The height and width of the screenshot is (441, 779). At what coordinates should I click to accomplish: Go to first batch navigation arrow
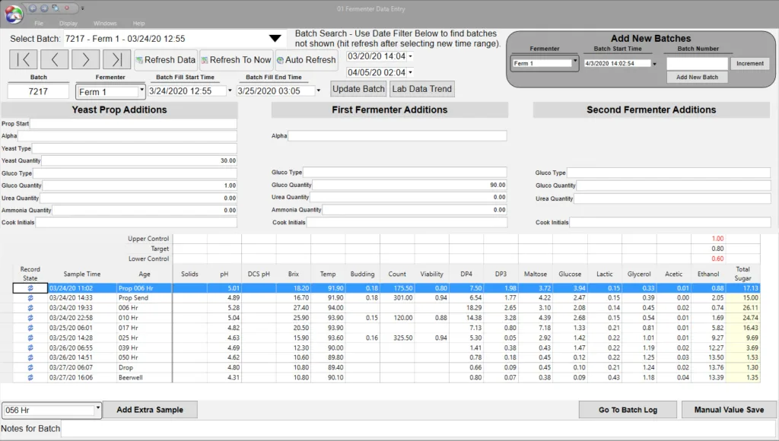pyautogui.click(x=24, y=59)
